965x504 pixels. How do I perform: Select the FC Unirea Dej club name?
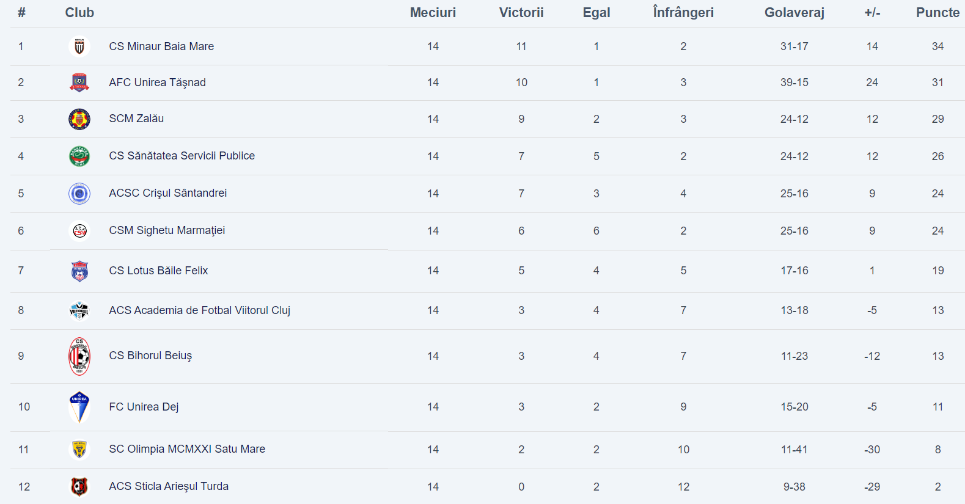(x=144, y=407)
